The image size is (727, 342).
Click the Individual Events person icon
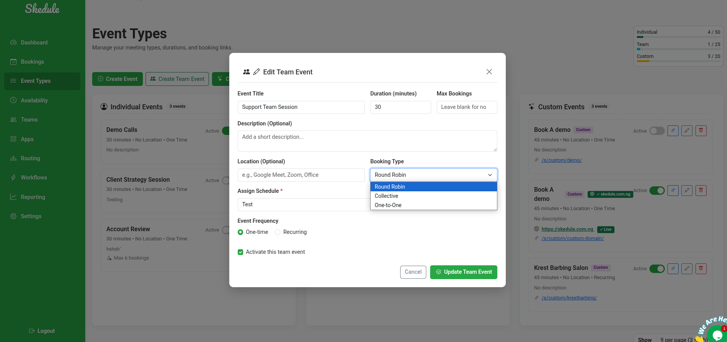tap(104, 107)
